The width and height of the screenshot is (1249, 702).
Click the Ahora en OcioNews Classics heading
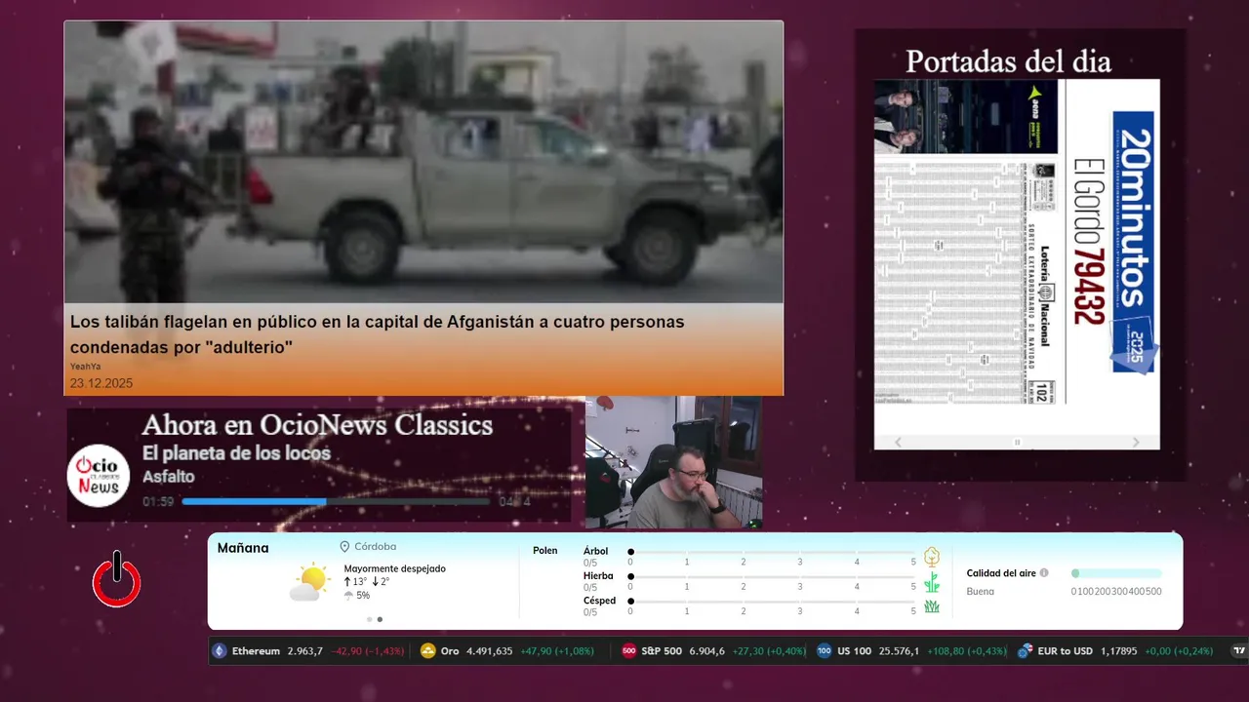[317, 425]
